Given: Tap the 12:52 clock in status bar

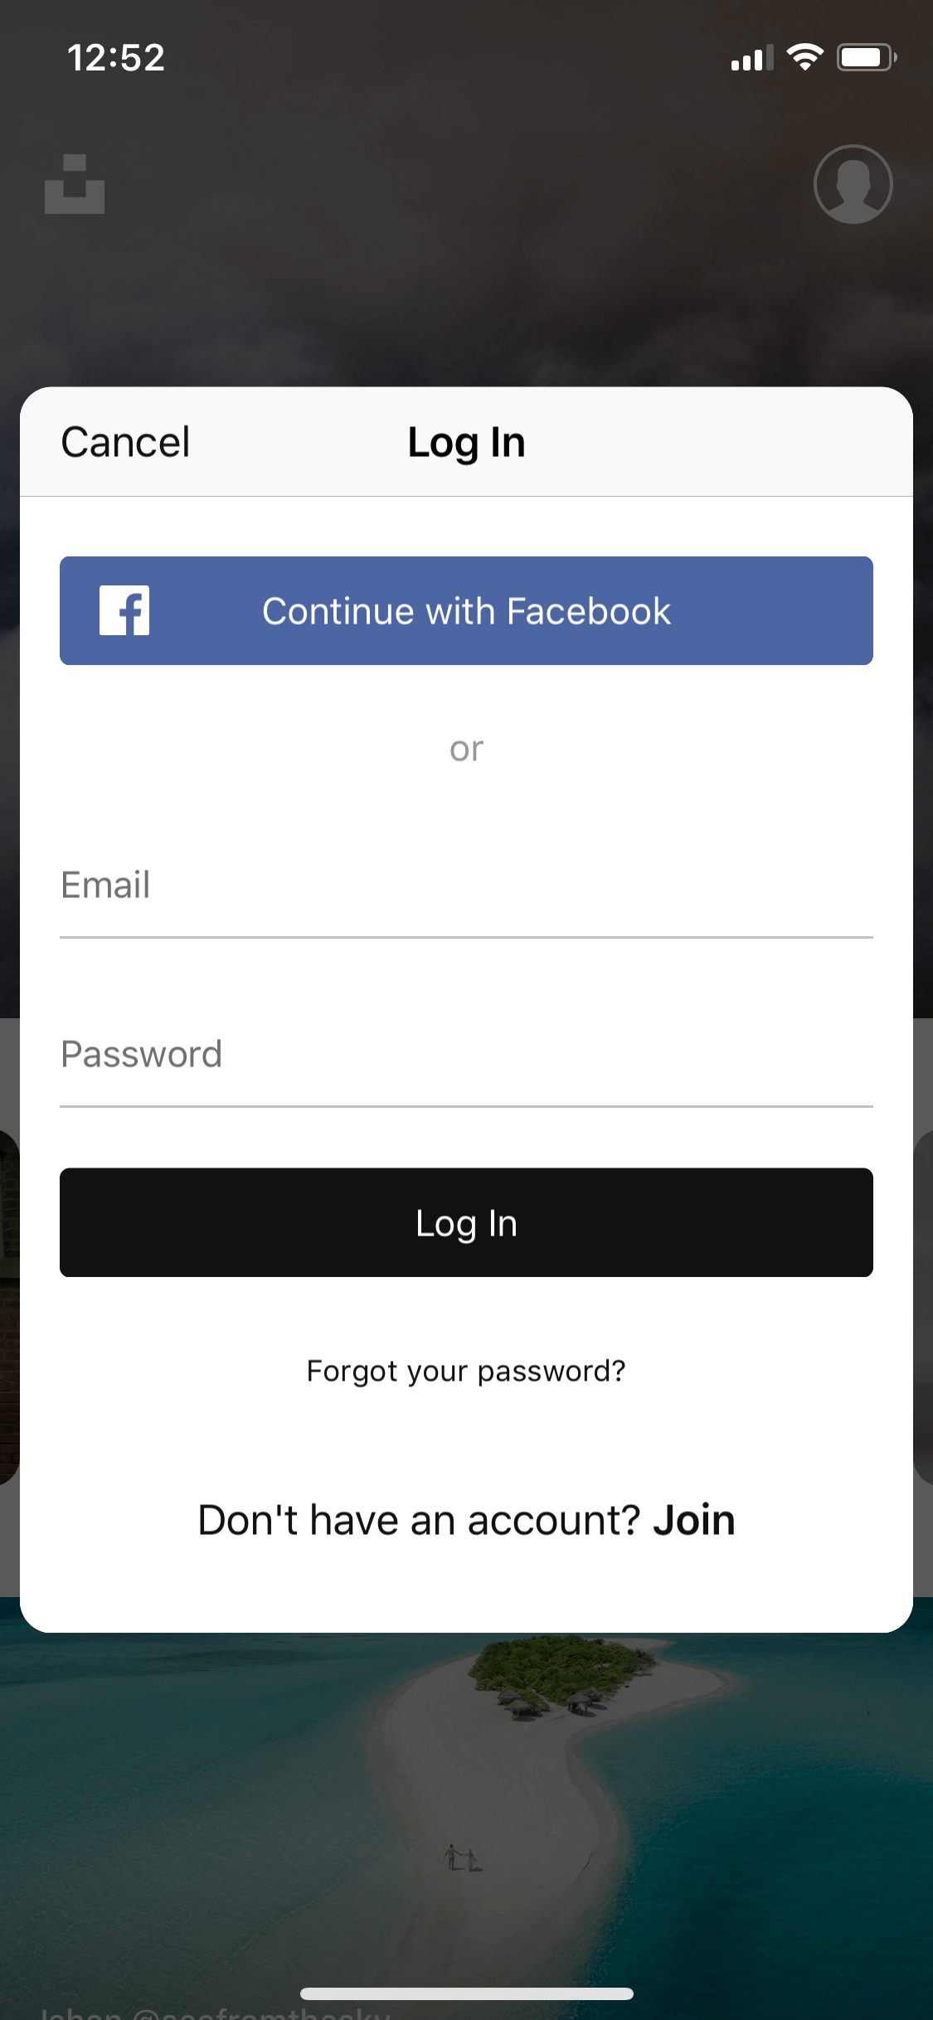Looking at the screenshot, I should tap(116, 58).
